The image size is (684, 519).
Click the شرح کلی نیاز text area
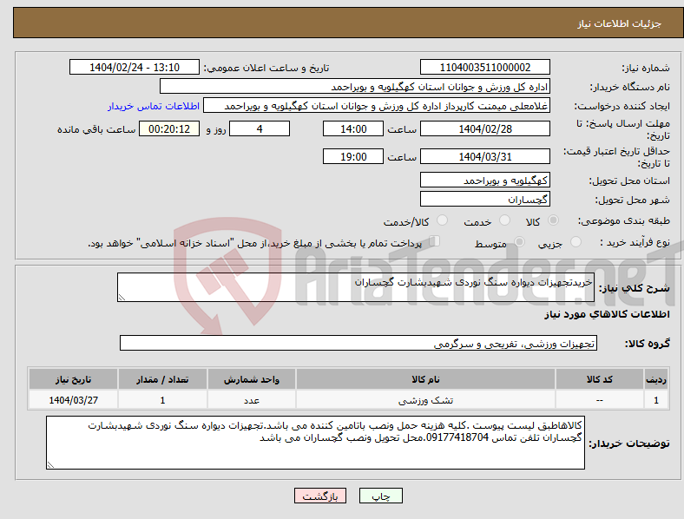356,287
